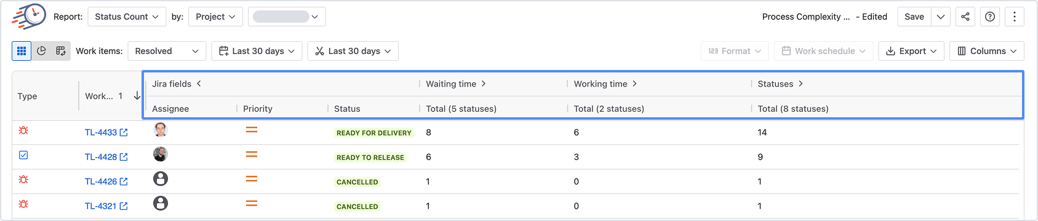Click Total (5 statuses) column header
Image resolution: width=1038 pixels, height=221 pixels.
[461, 109]
